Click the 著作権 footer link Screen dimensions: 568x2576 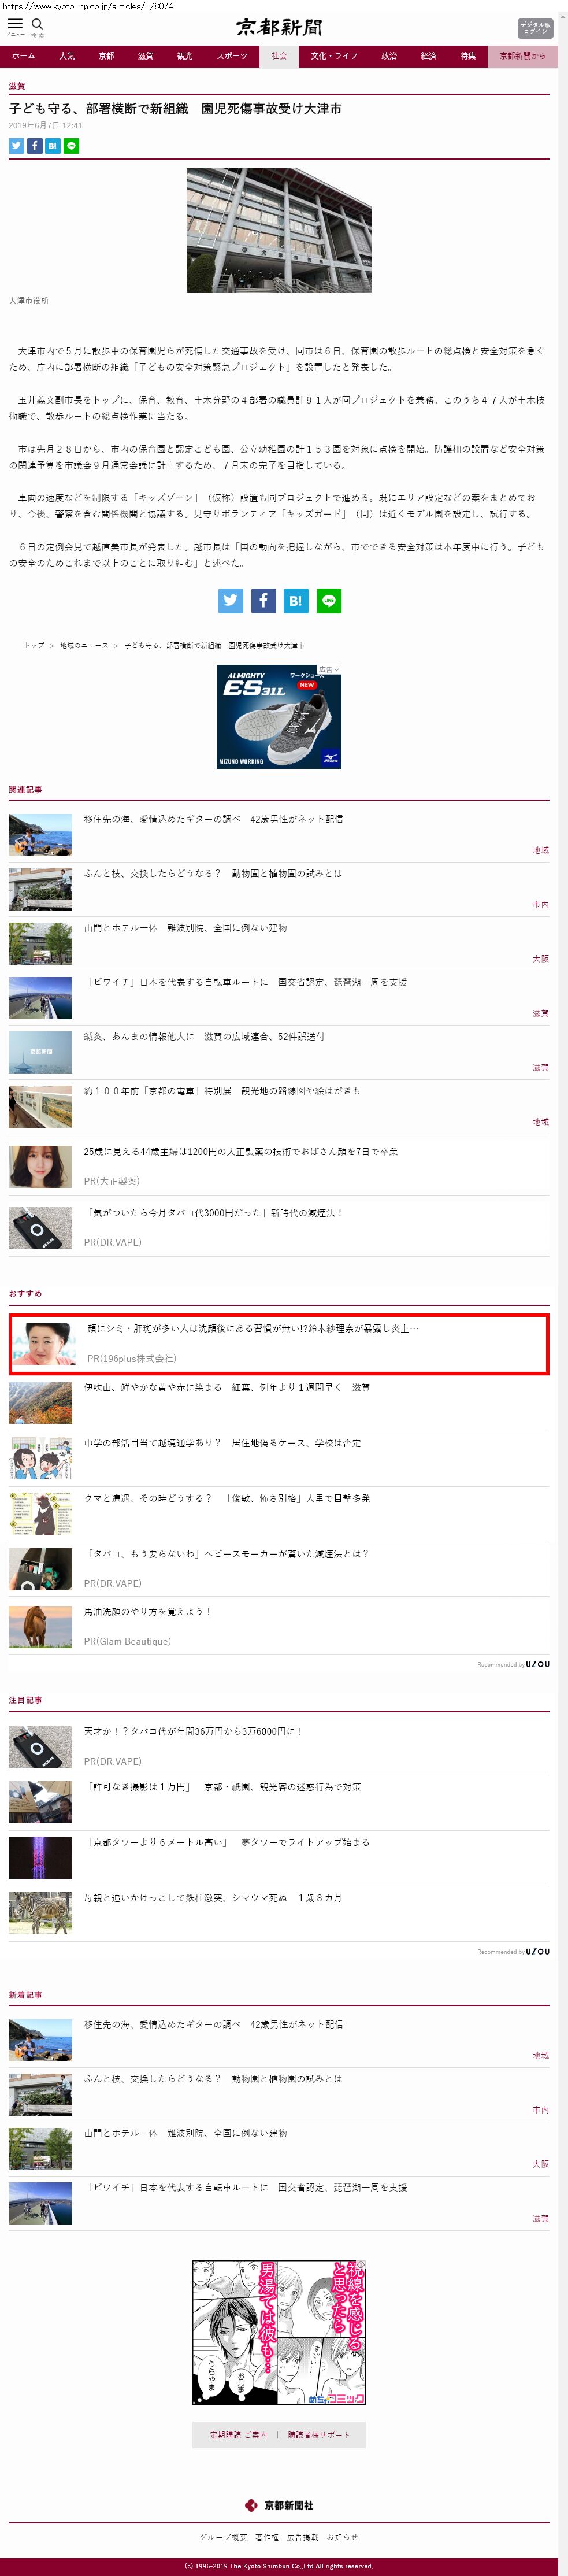click(267, 2537)
